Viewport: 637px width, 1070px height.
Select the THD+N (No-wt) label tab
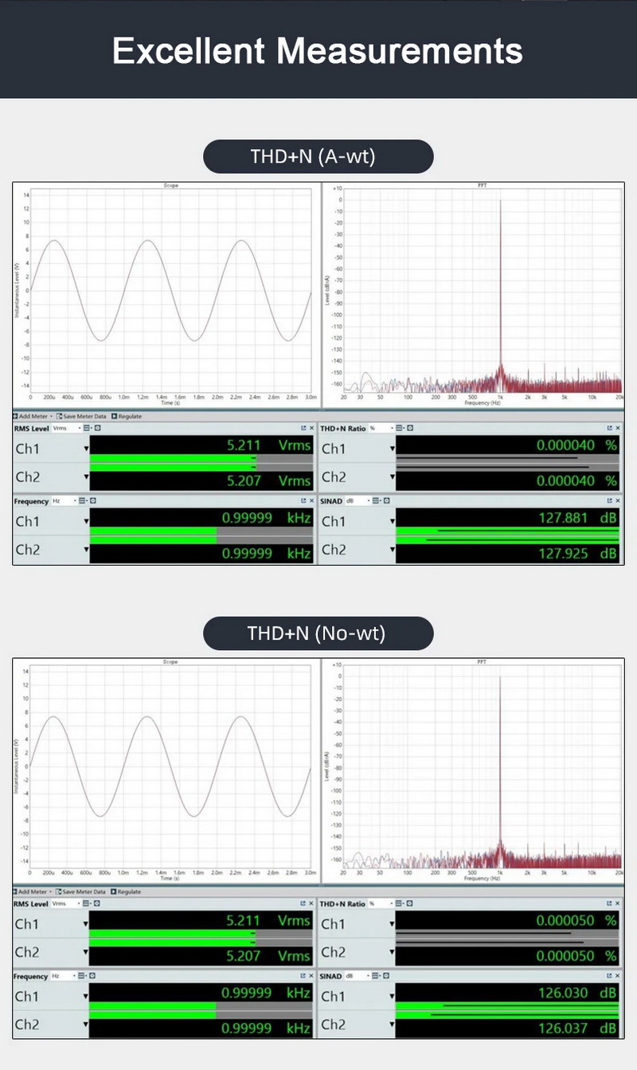318,633
